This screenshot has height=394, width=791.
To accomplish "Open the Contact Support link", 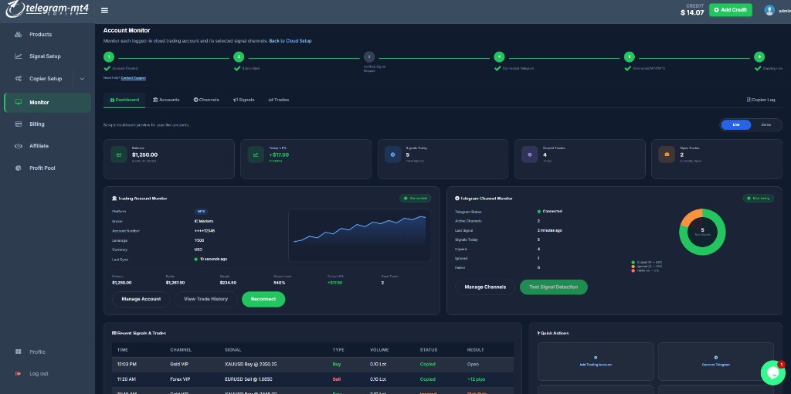I will point(133,78).
